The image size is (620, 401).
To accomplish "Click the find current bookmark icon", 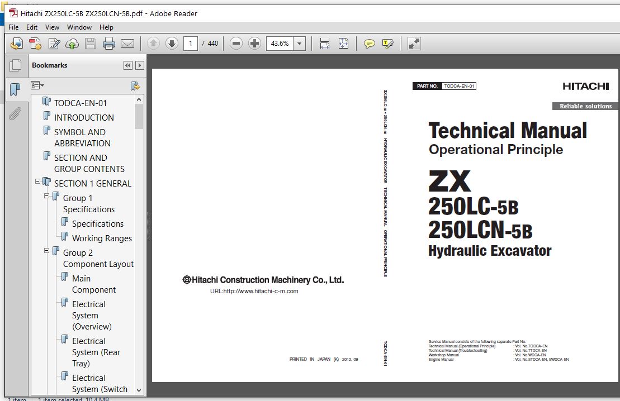I will (x=135, y=86).
